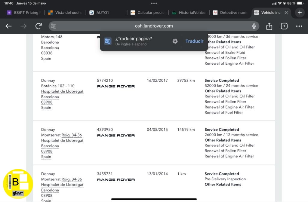Tap the 1 km mileage value
This screenshot has height=202, width=308.
coord(181,174)
